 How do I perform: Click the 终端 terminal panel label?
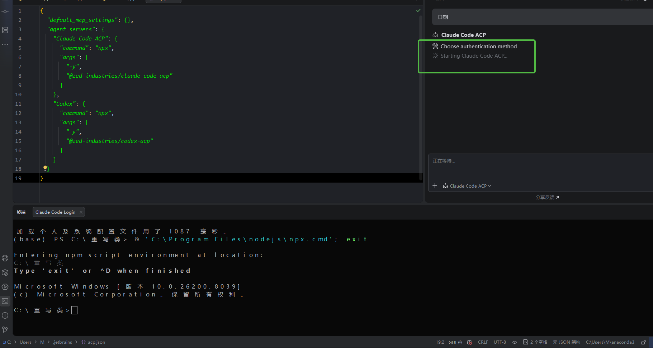pyautogui.click(x=21, y=212)
